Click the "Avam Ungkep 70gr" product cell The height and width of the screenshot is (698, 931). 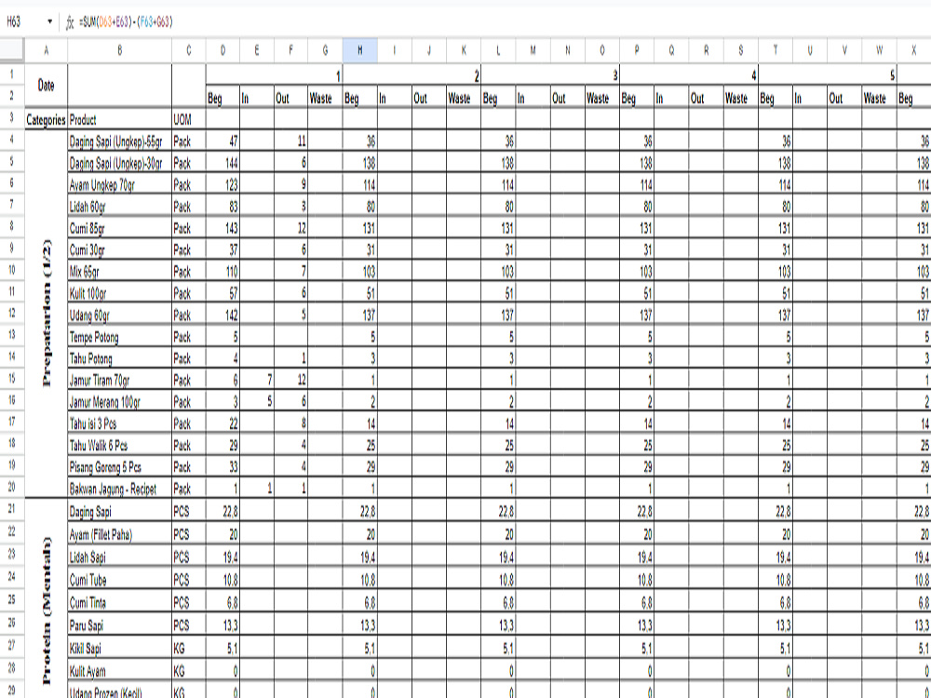click(x=120, y=184)
